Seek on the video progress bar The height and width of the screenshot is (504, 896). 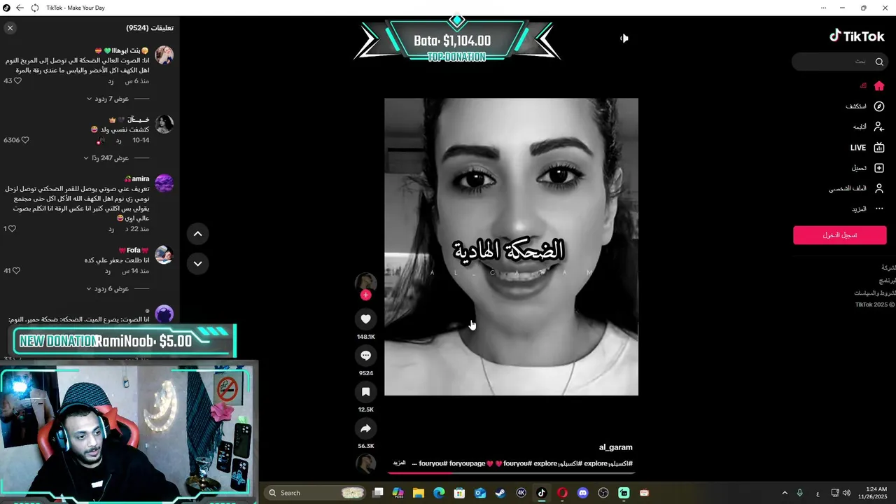click(511, 474)
